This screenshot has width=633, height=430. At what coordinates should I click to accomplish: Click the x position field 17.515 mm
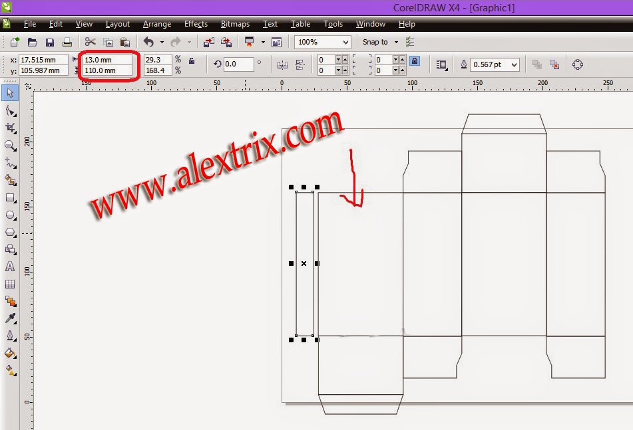(44, 60)
